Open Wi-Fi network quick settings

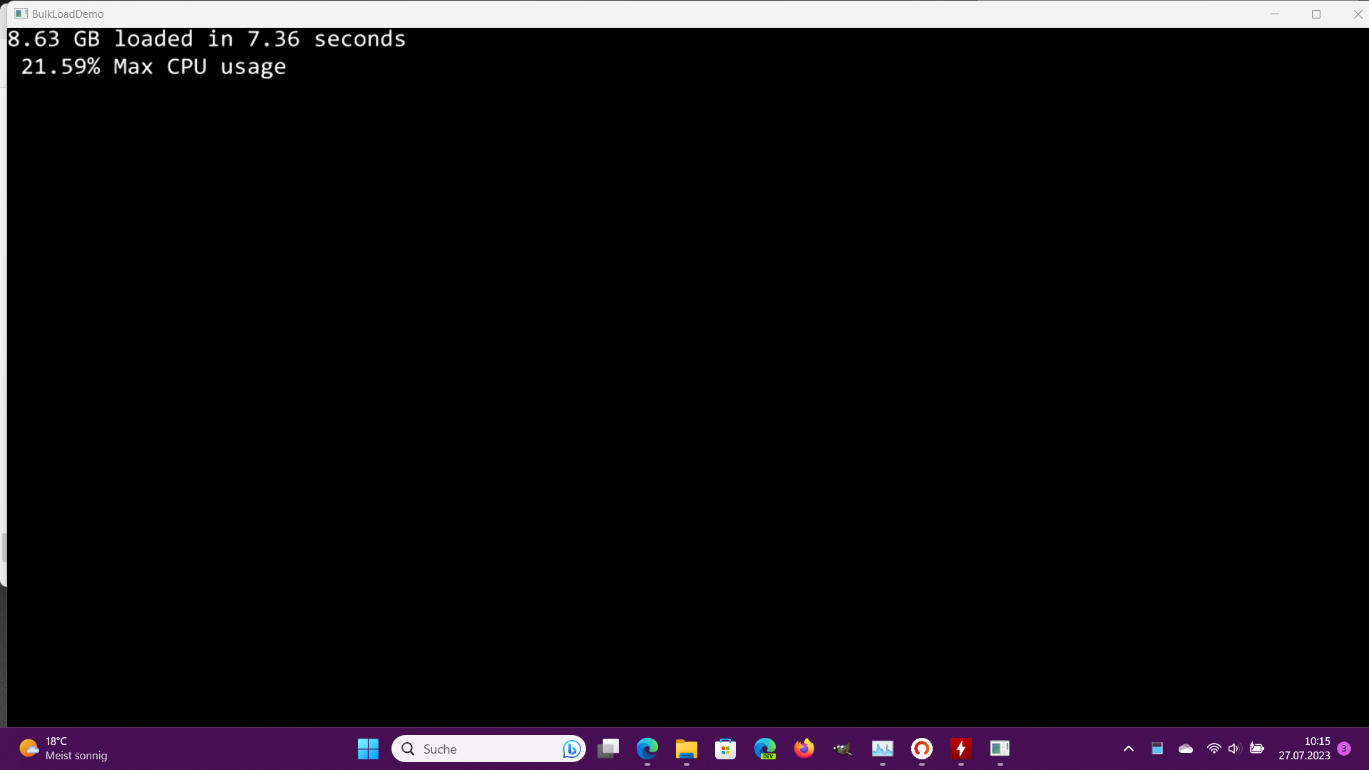(x=1214, y=749)
